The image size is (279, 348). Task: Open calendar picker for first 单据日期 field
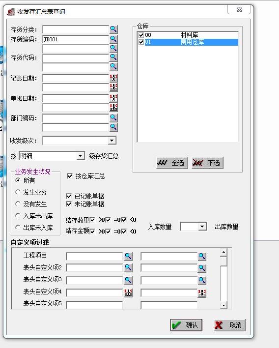coord(113,98)
